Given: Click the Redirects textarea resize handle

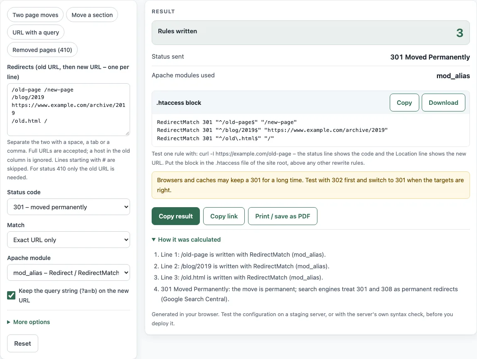Looking at the screenshot, I should click(x=127, y=133).
